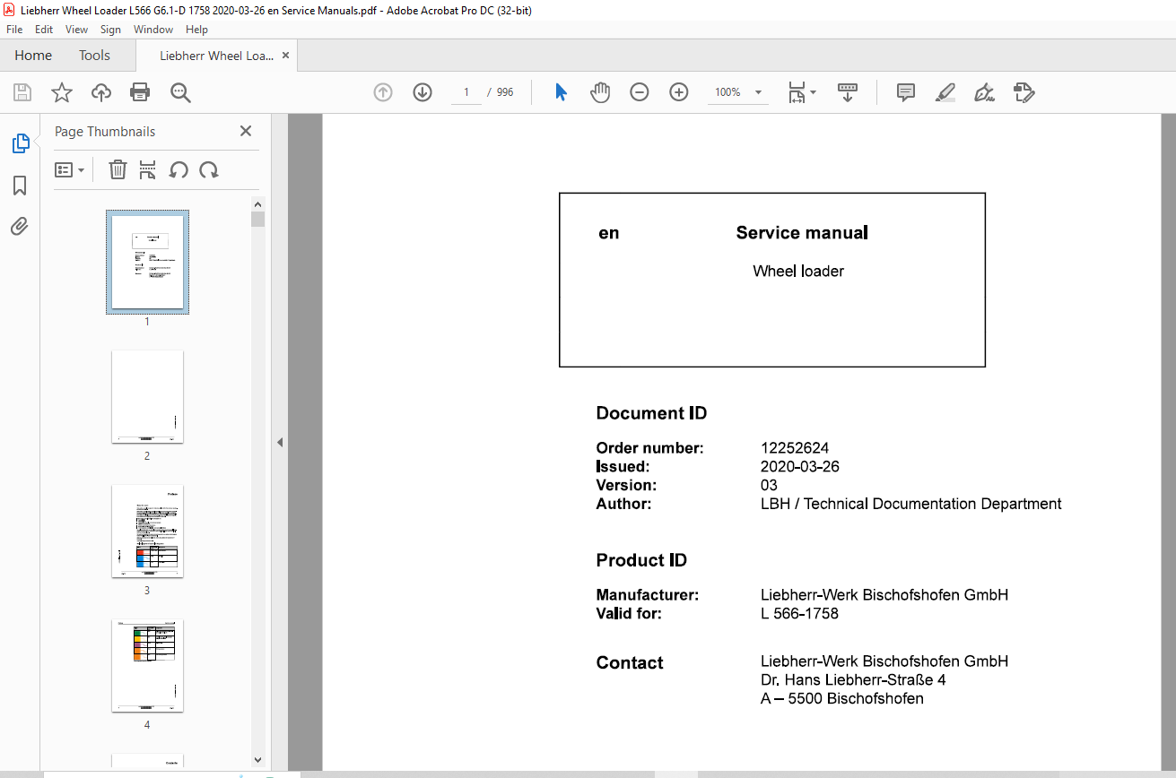Switch to the Home tab
Screen dimensions: 1176x778
pos(33,56)
